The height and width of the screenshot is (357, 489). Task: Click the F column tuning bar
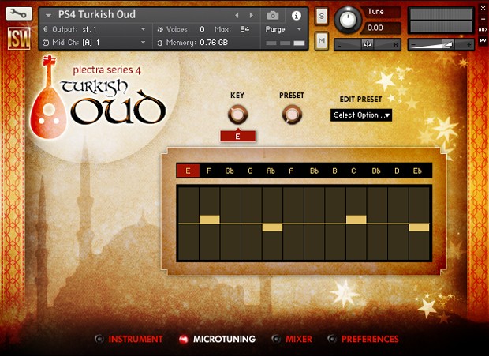click(209, 220)
